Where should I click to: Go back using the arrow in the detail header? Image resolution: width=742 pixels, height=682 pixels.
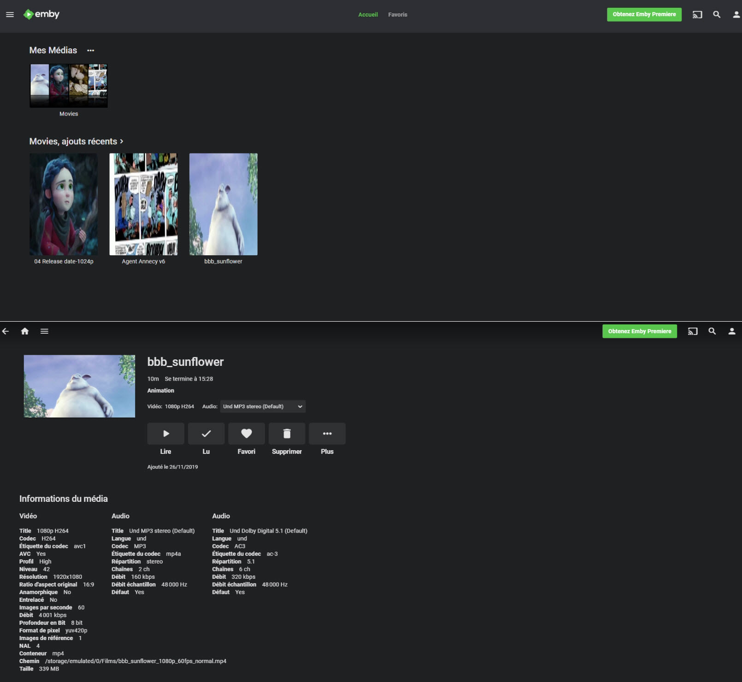(x=6, y=331)
